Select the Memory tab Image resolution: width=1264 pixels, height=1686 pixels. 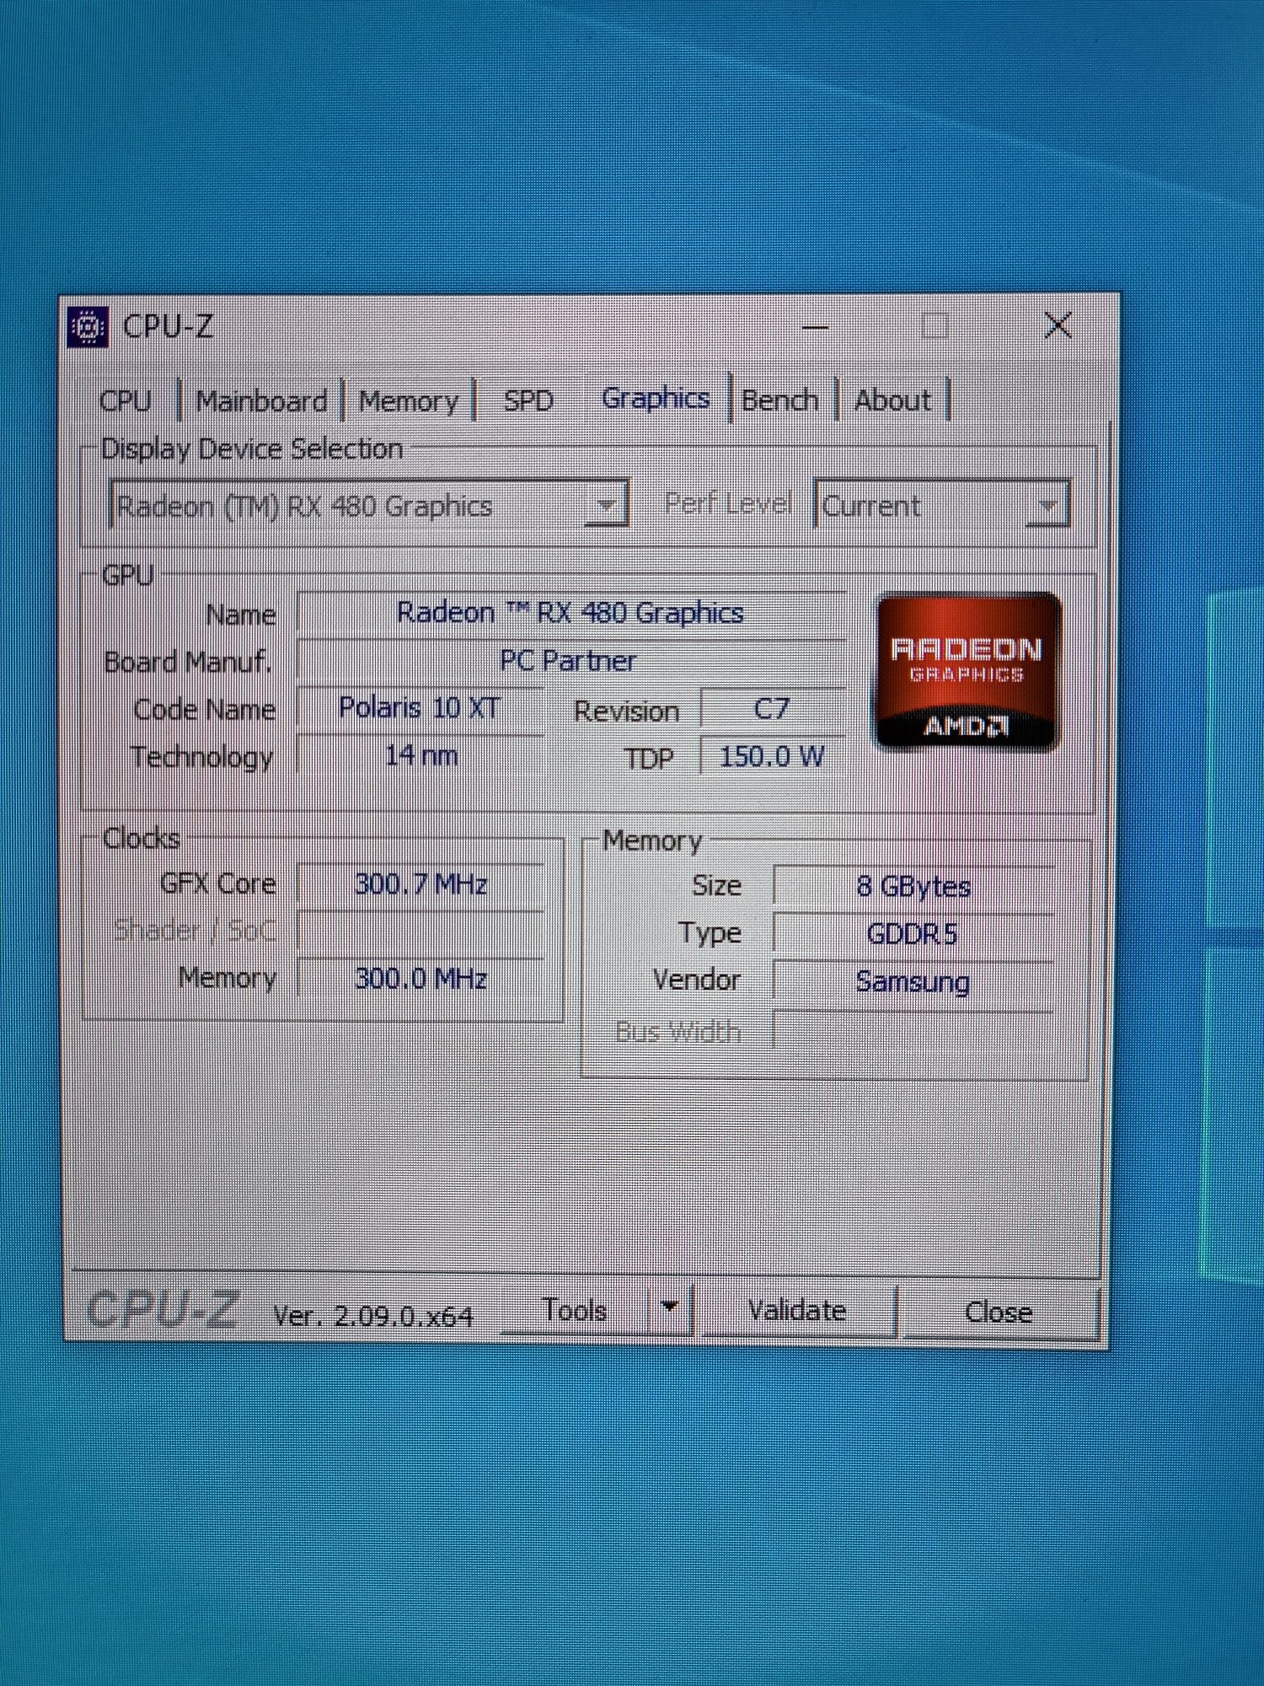[409, 400]
